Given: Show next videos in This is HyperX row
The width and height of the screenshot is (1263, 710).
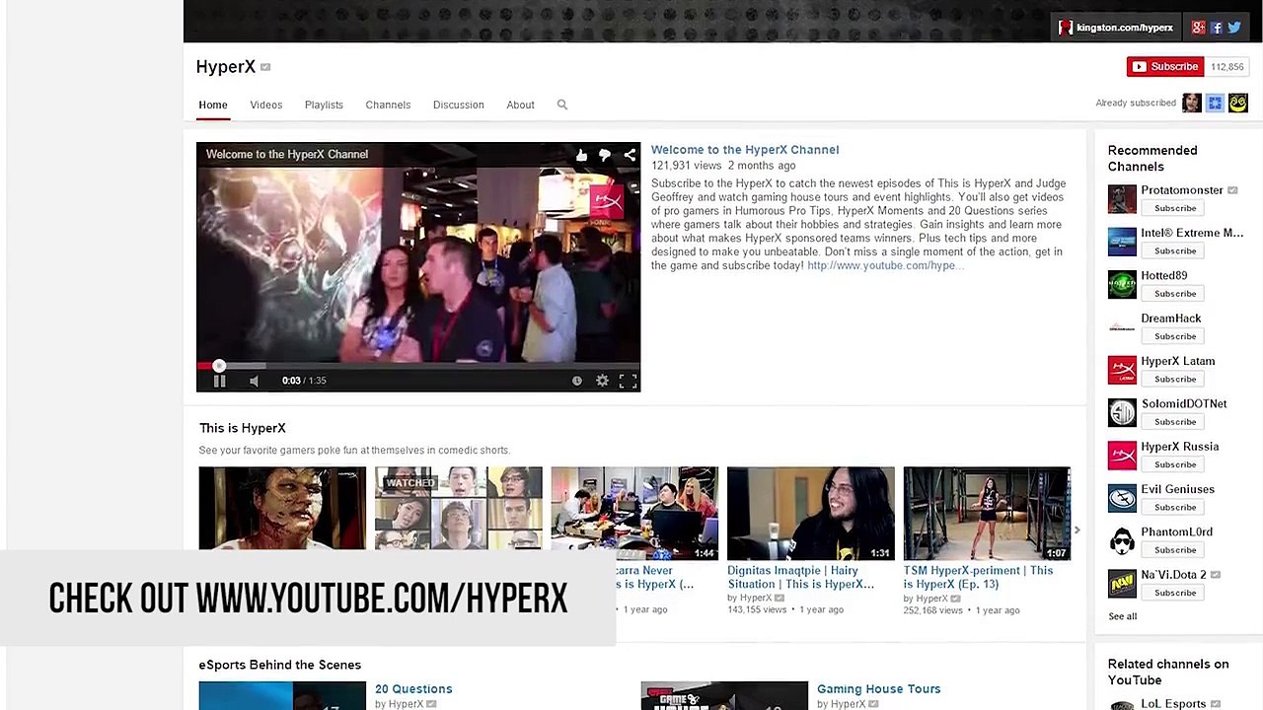Looking at the screenshot, I should pos(1077,531).
